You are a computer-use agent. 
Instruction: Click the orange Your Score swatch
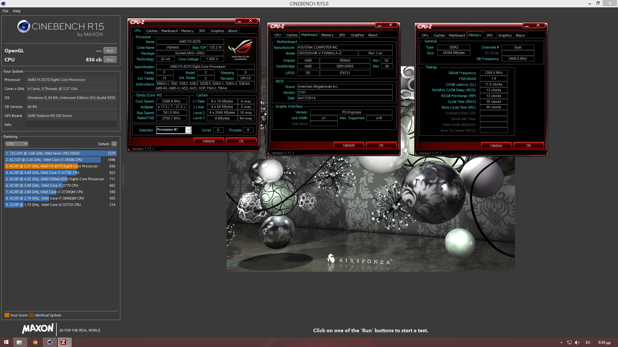tap(7, 315)
